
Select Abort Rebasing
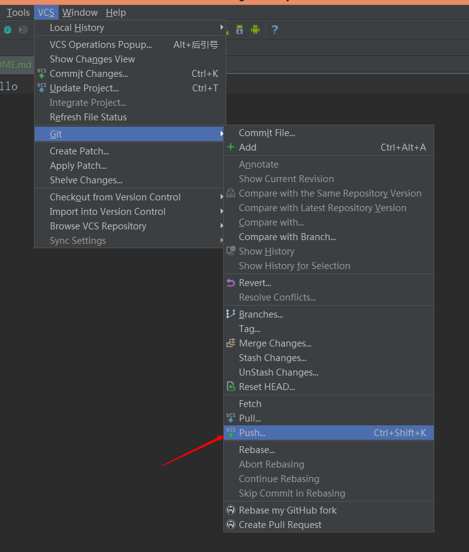[x=328, y=464]
